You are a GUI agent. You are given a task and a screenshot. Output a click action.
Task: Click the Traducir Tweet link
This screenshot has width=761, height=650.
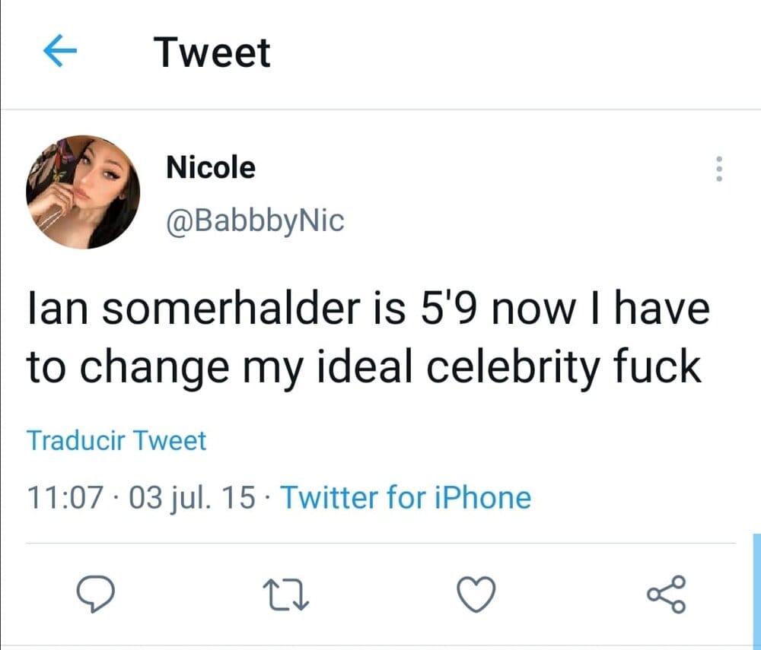click(116, 440)
